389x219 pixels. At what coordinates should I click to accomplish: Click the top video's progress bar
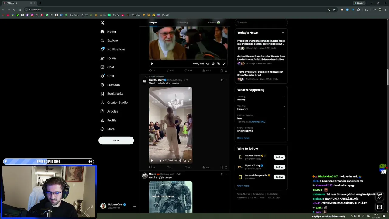[x=188, y=59]
